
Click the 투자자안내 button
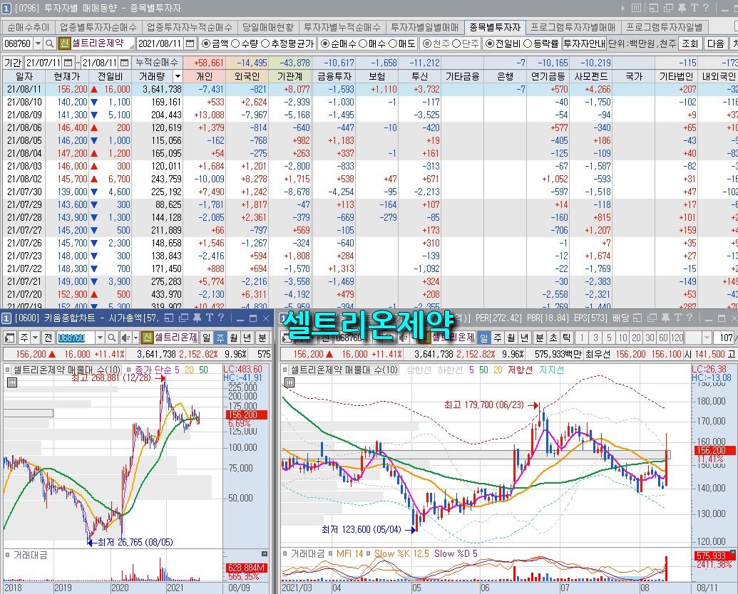[x=585, y=43]
